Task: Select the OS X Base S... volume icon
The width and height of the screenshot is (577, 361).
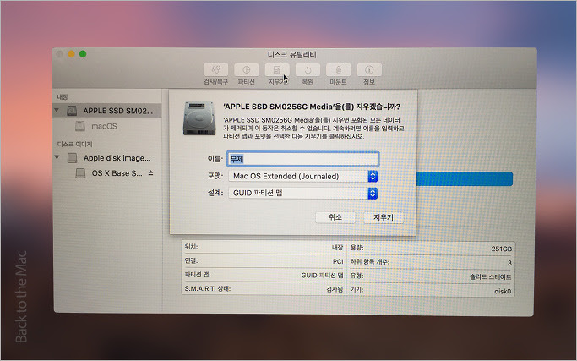Action: point(80,173)
